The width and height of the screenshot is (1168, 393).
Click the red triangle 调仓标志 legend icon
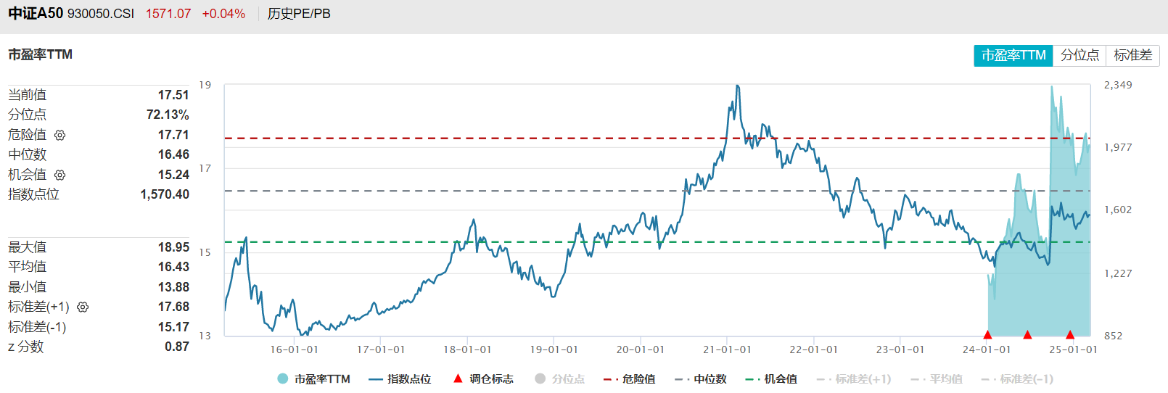click(x=458, y=378)
